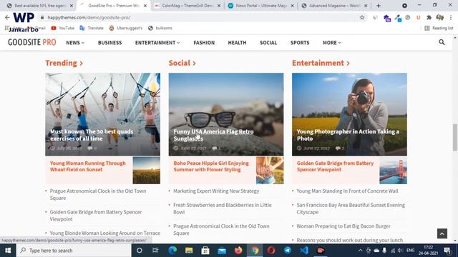Open Boho Peace Hippie Girl article

point(211,166)
